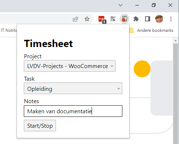Toggle the browser side panel icon
Screen dimensions: 179x144
tap(148, 19)
